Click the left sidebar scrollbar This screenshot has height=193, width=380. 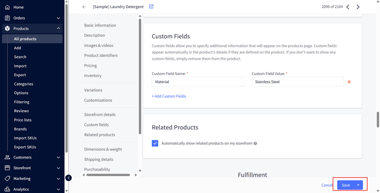[66, 79]
